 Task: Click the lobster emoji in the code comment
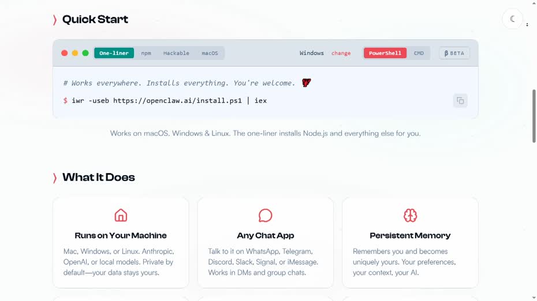(x=306, y=83)
